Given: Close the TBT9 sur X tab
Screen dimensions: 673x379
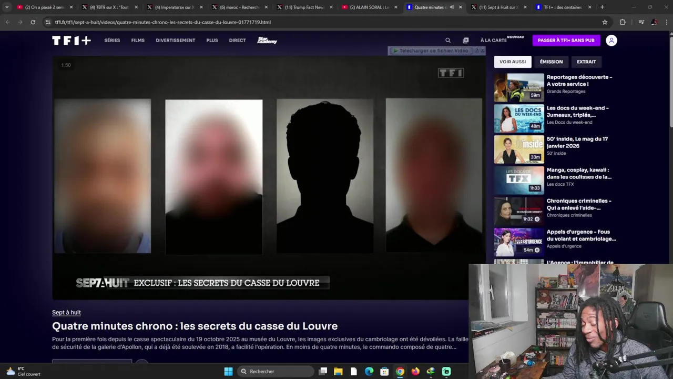Looking at the screenshot, I should 136,7.
